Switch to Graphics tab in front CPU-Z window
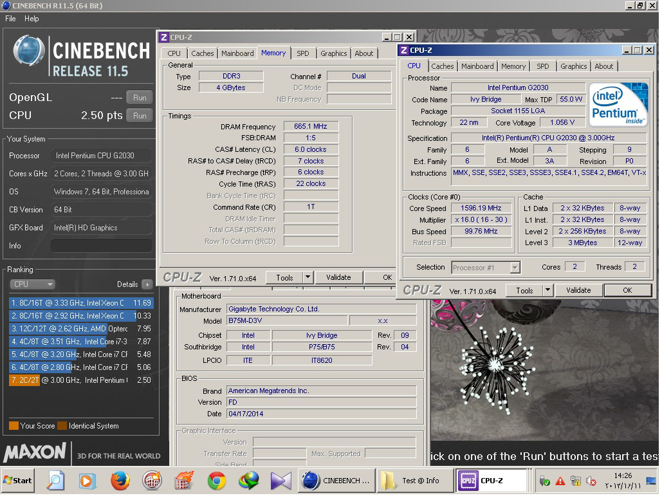Screen dimensions: 662x498 click(x=573, y=66)
